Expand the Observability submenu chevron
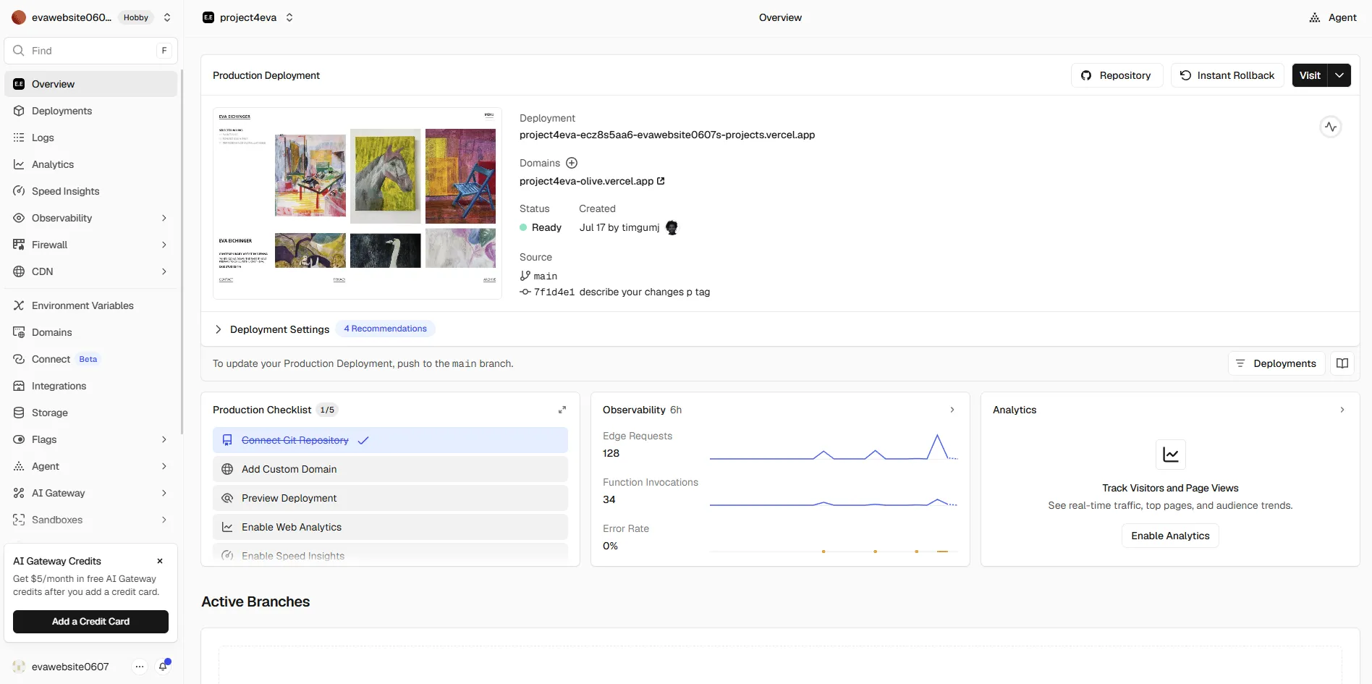 coord(164,218)
